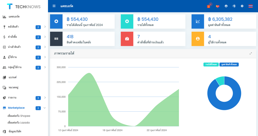Image resolution: width=258 pixels, height=136 pixels.
Task: Click the company building icon in header
Action: pyautogui.click(x=234, y=6)
